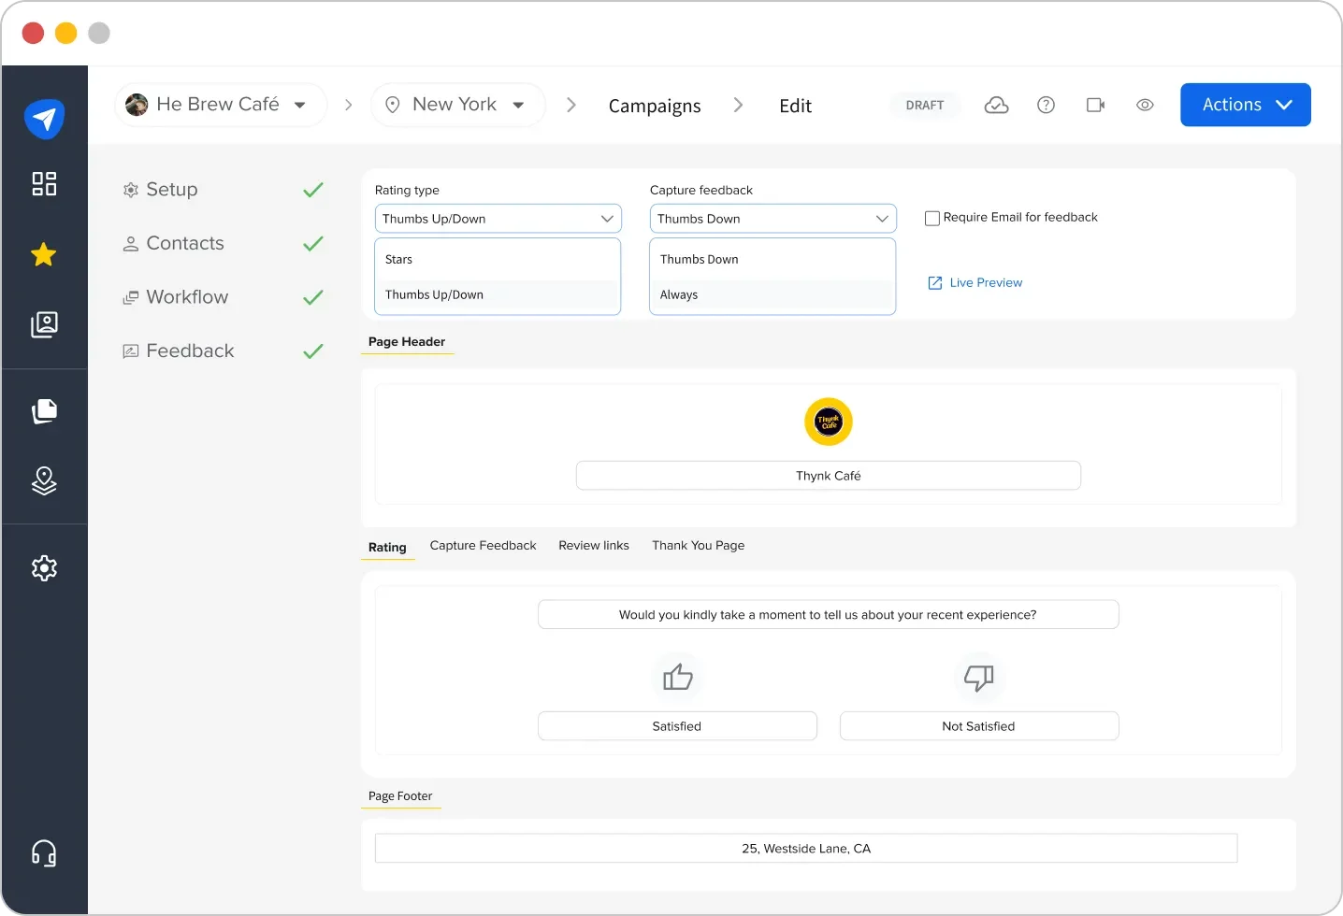Toggle the eye preview icon
Screen dimensions: 1343x916
pyautogui.click(x=1145, y=105)
